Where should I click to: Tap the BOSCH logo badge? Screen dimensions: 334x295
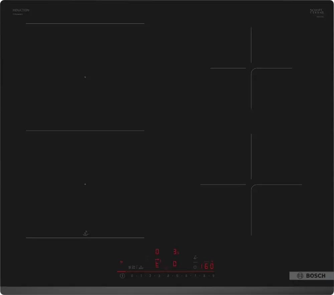(x=312, y=276)
